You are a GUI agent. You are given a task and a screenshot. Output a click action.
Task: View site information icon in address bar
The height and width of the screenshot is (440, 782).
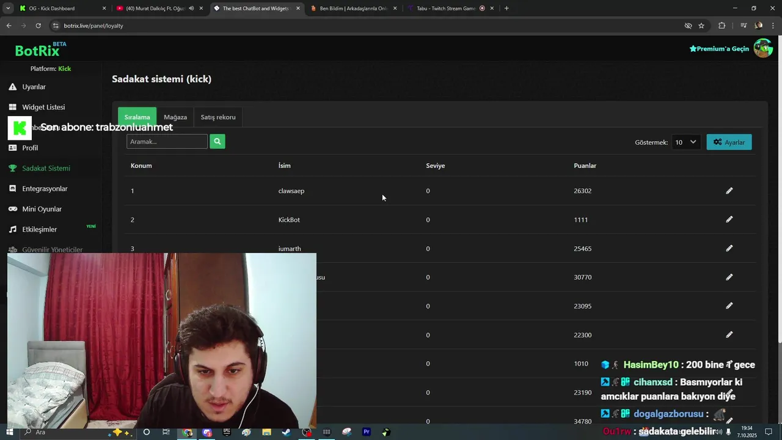click(56, 26)
